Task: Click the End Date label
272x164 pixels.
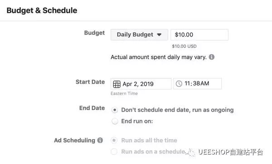Action: tap(92, 108)
